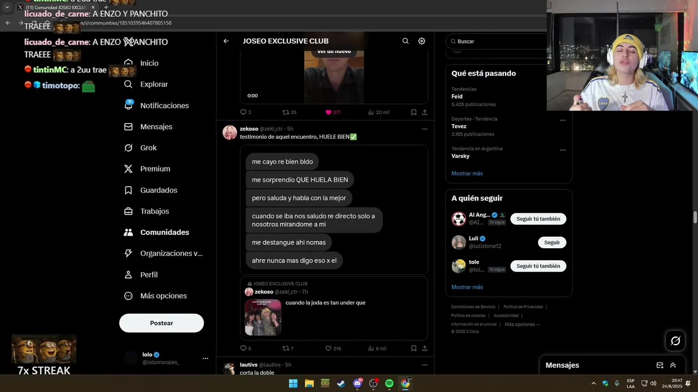The image size is (698, 392).
Task: Open Discord from taskbar
Action: pos(357,383)
